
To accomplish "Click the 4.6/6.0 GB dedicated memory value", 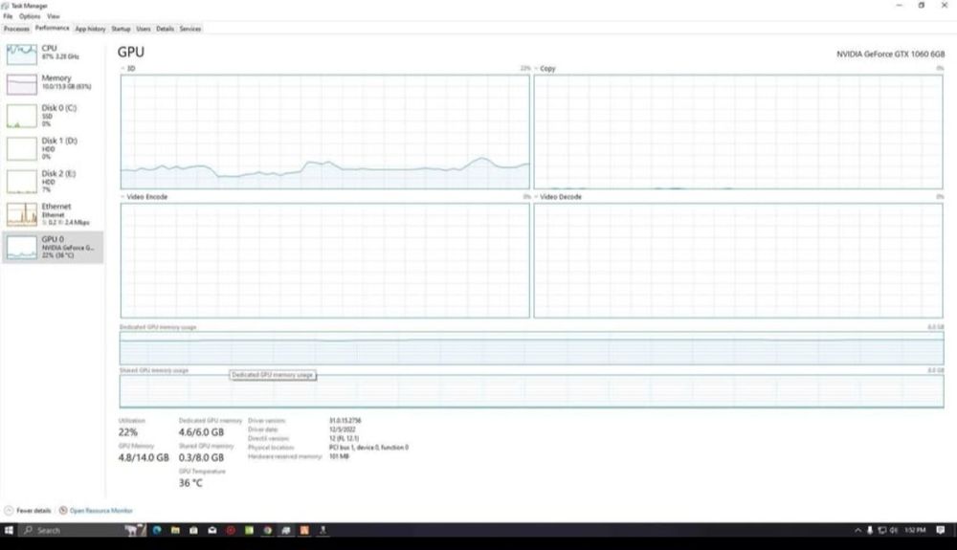I will [201, 432].
